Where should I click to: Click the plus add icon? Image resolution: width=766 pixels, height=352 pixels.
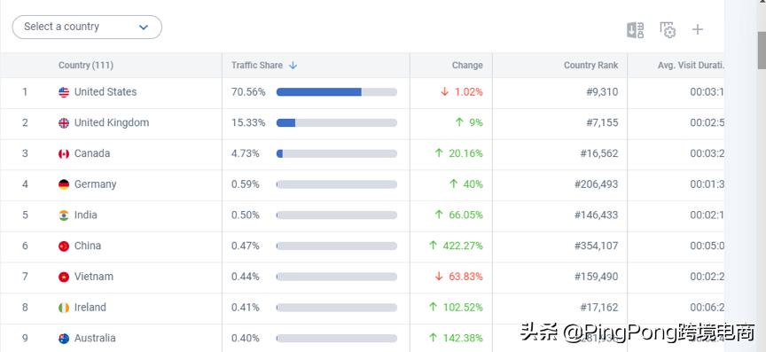click(x=697, y=30)
